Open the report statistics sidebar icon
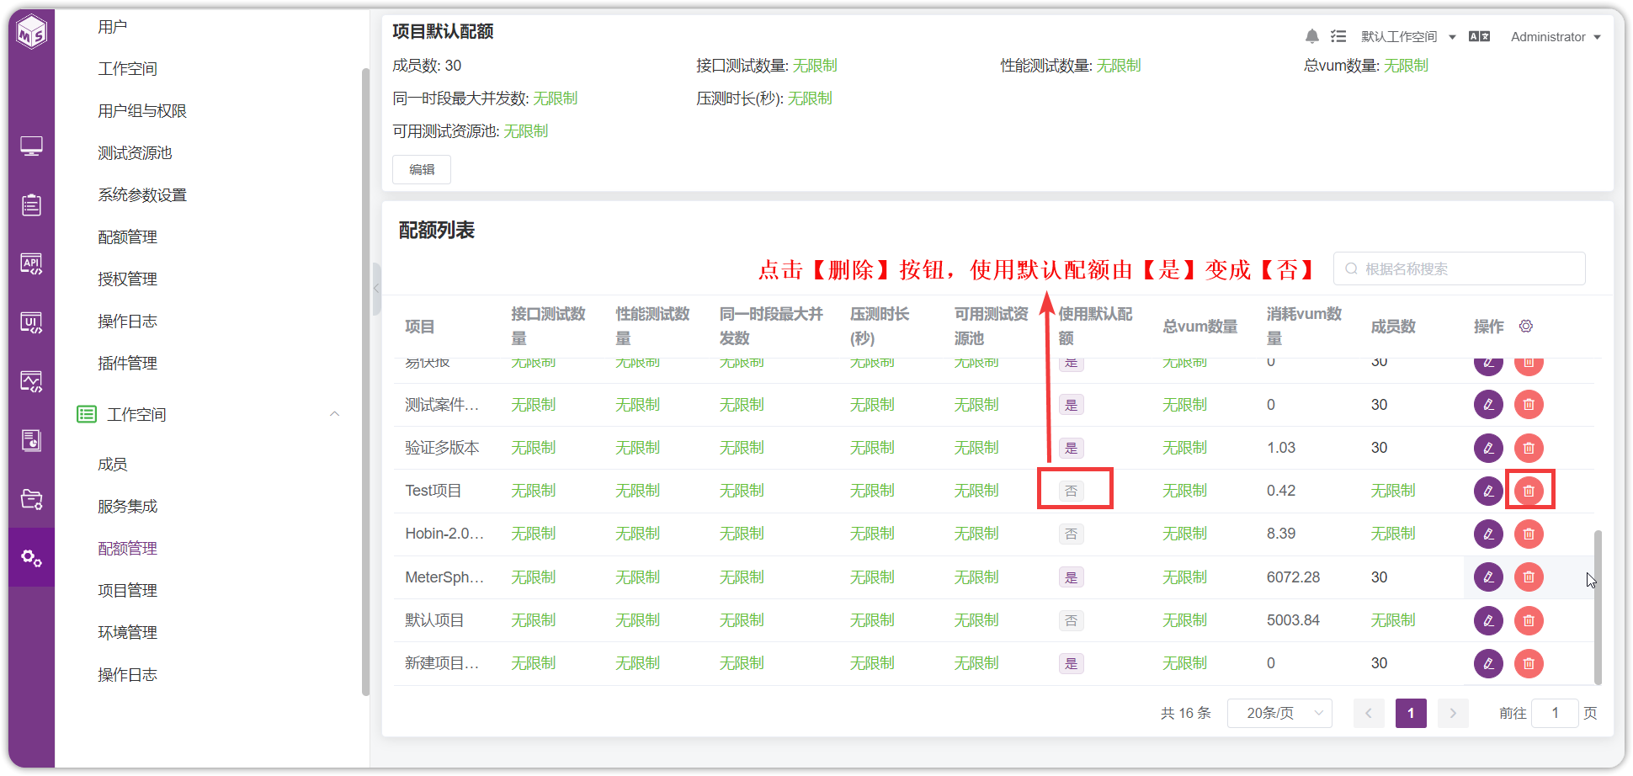The image size is (1633, 776). coord(31,440)
